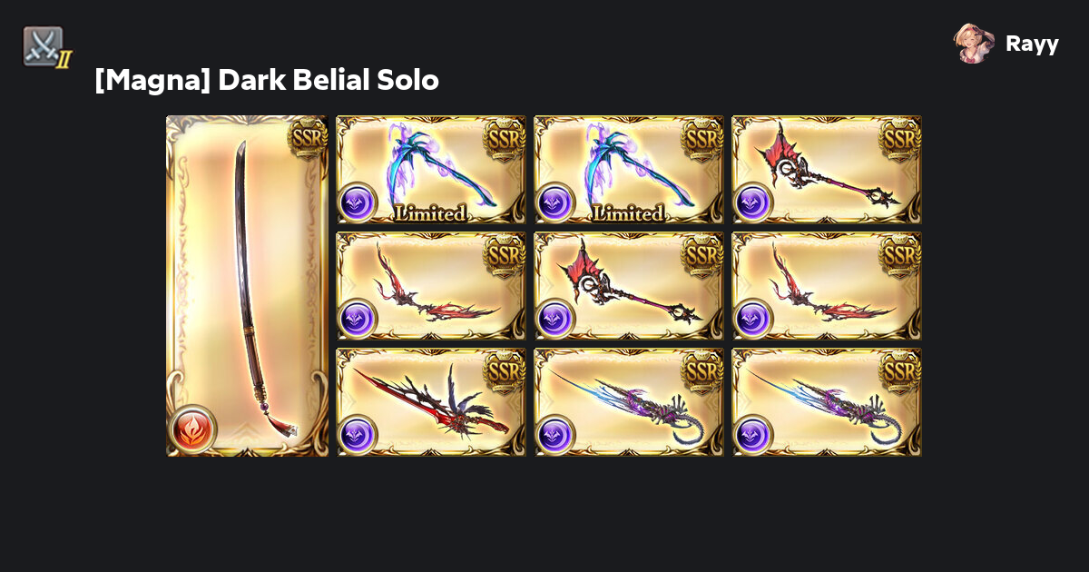Image resolution: width=1089 pixels, height=572 pixels.
Task: Select the purple dragon blade in bottom right
Action: tap(827, 402)
